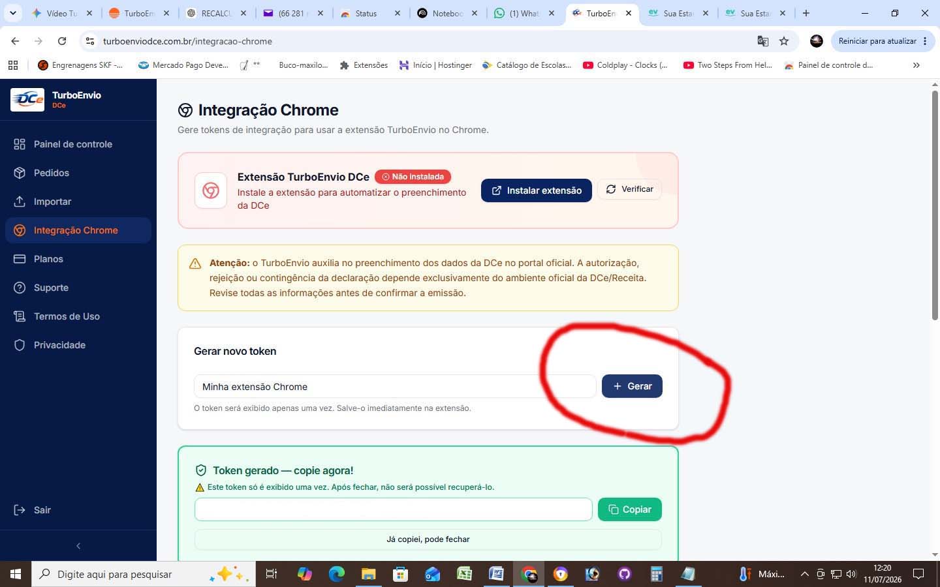Viewport: 940px width, 587px height.
Task: Click the shield icon beside Token gerado
Action: tap(201, 470)
